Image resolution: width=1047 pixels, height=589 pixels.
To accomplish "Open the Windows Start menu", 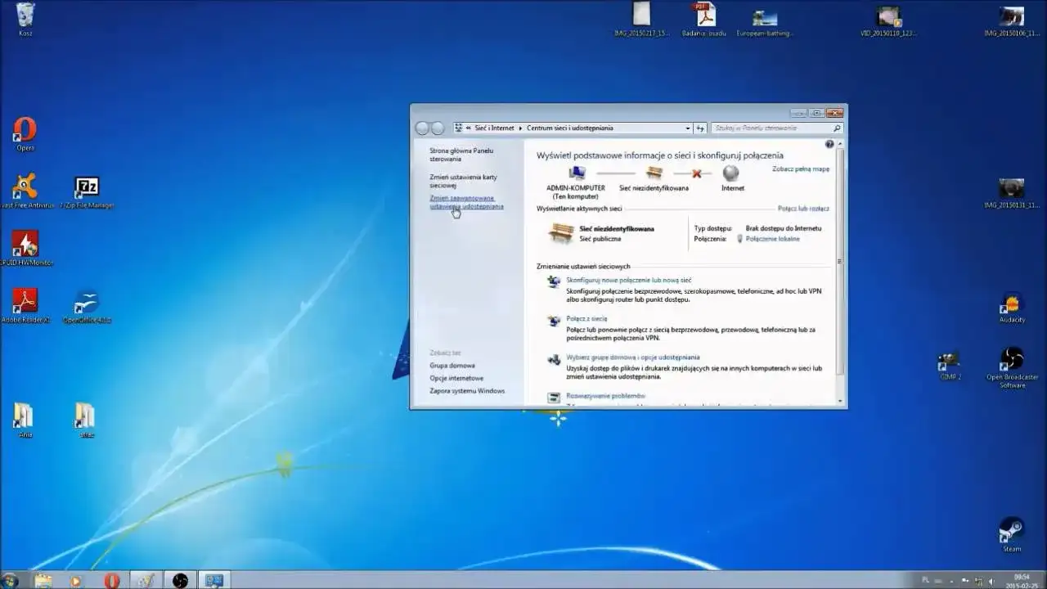I will coord(11,581).
